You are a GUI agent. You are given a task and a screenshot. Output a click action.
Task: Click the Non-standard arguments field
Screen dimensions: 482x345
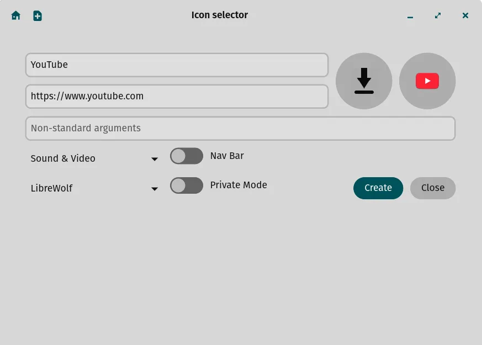pos(240,129)
